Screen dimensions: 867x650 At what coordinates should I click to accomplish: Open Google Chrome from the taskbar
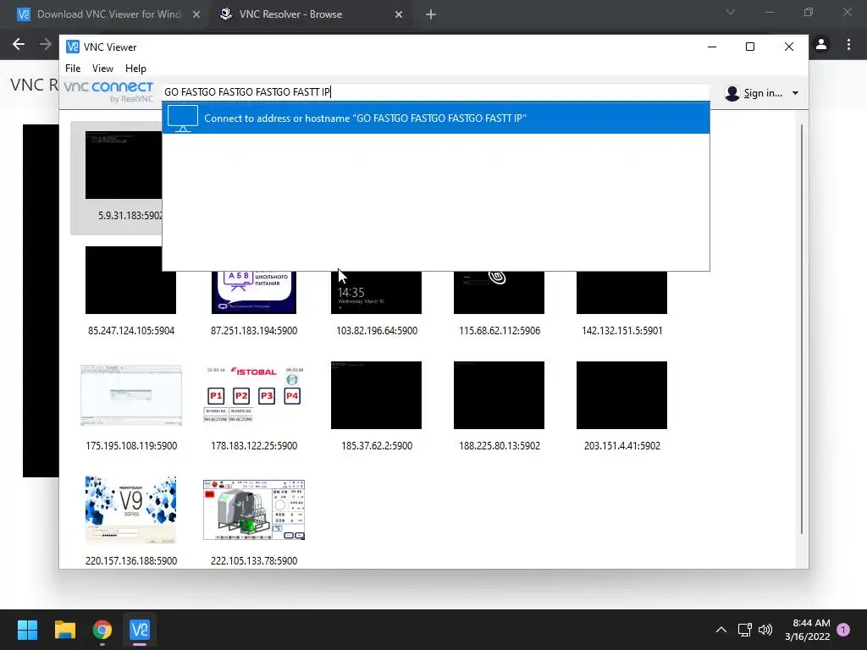[102, 630]
